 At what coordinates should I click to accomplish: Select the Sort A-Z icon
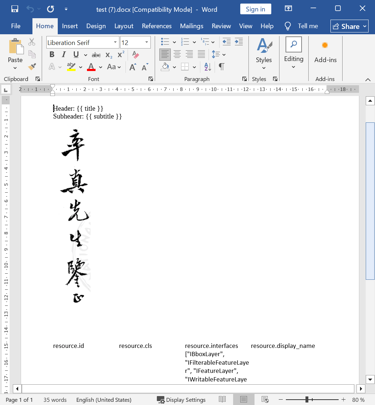pyautogui.click(x=208, y=67)
